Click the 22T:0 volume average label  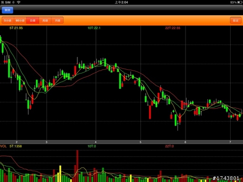coord(169,146)
